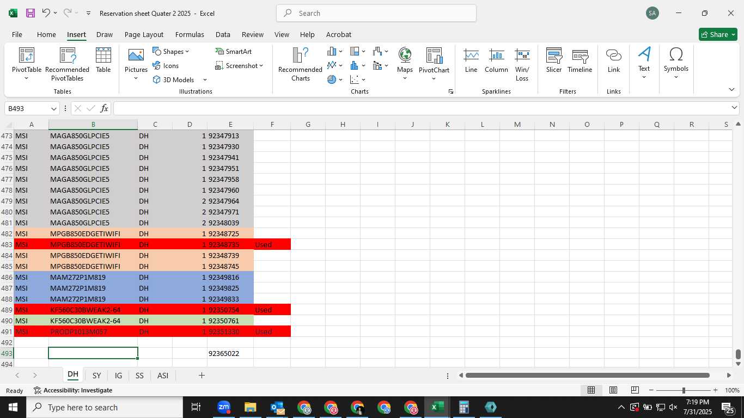Click the Redo arrow icon
The image size is (744, 418).
coord(68,13)
